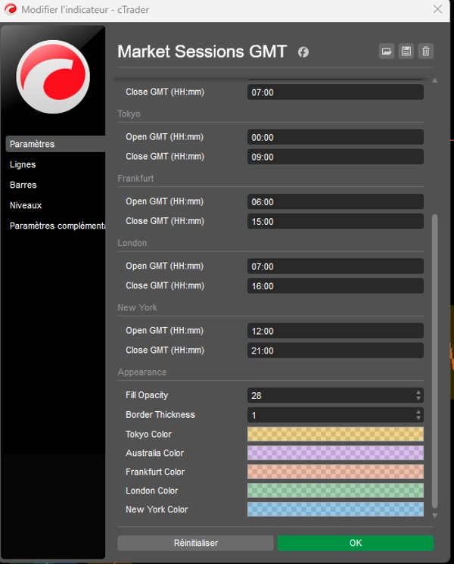Screen dimensions: 454x564
Task: Click the vertical scrollbar thumb
Action: pyautogui.click(x=434, y=362)
